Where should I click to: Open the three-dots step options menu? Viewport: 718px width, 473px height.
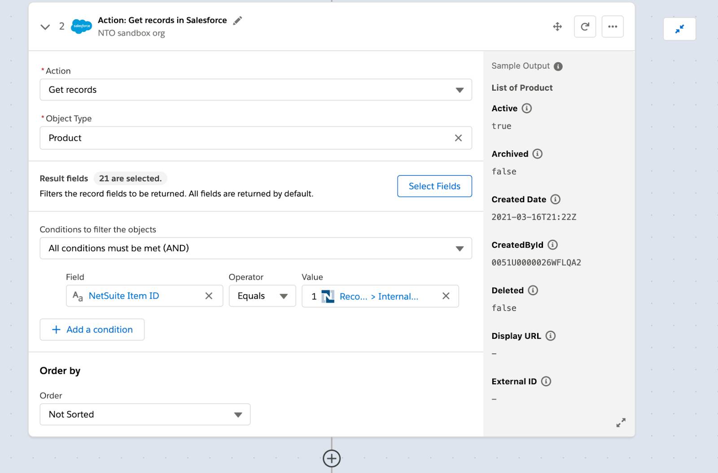tap(613, 26)
